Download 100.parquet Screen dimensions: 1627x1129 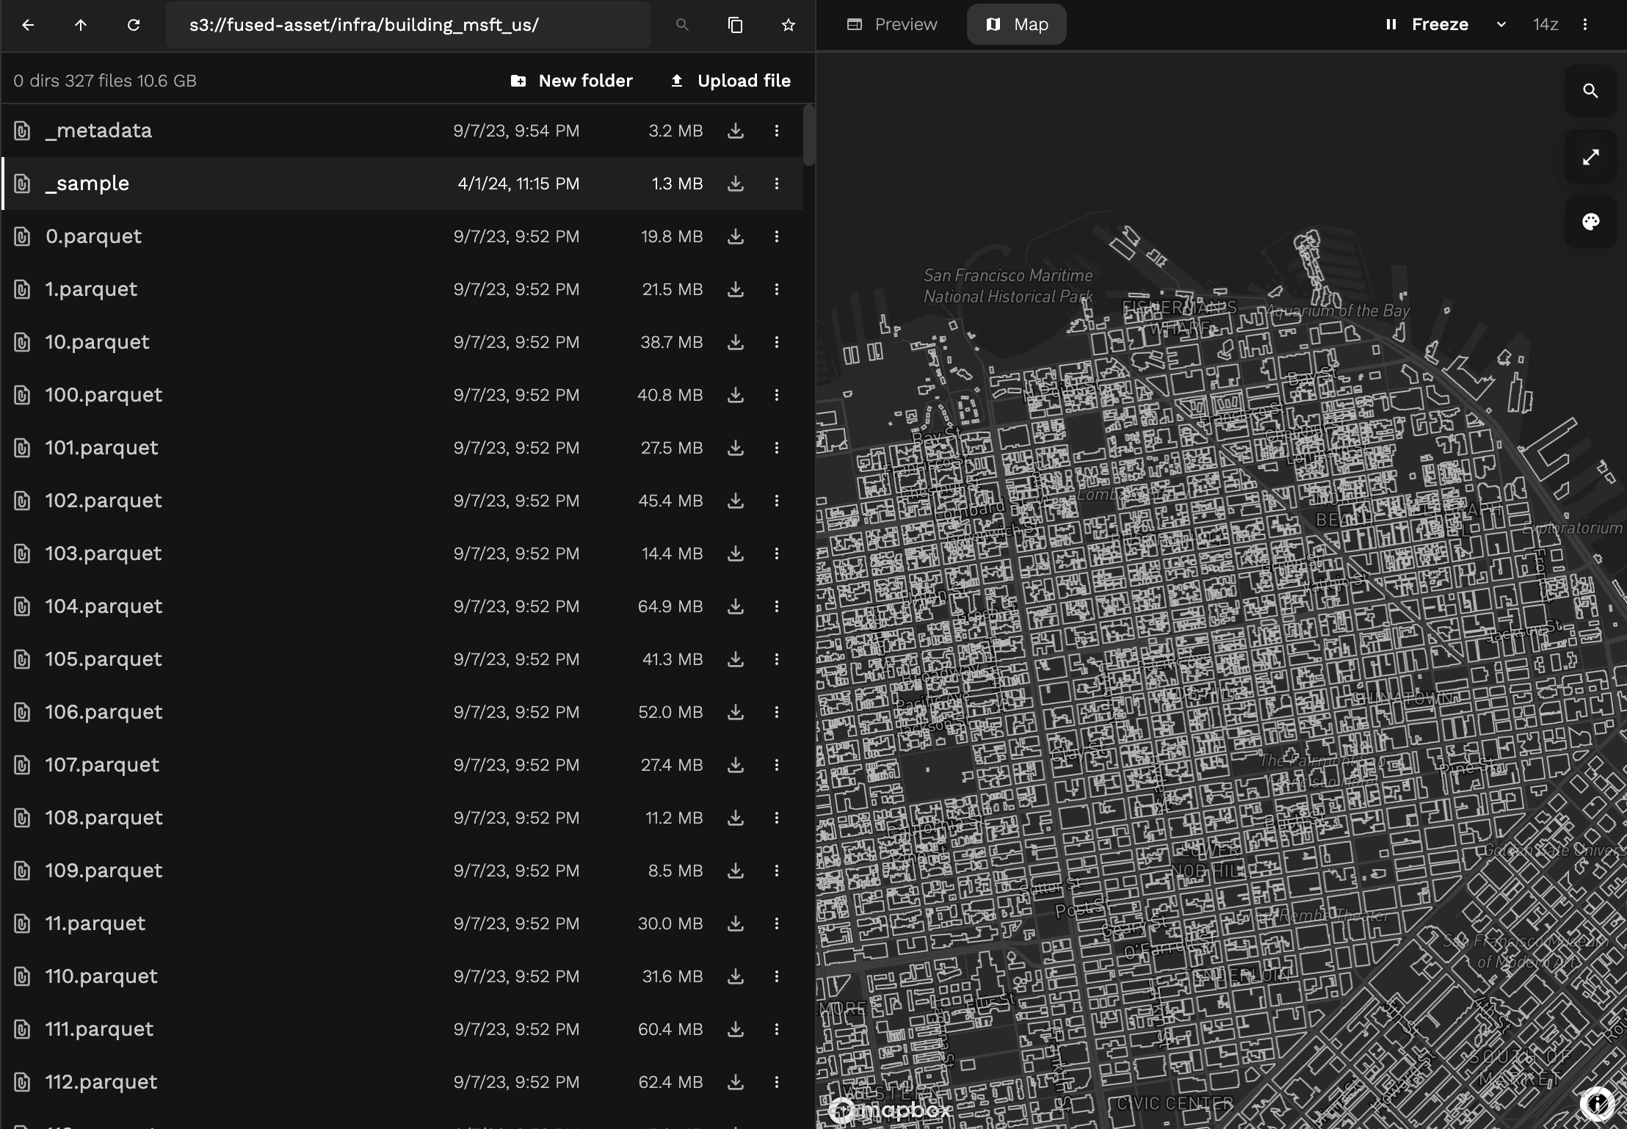pos(736,395)
